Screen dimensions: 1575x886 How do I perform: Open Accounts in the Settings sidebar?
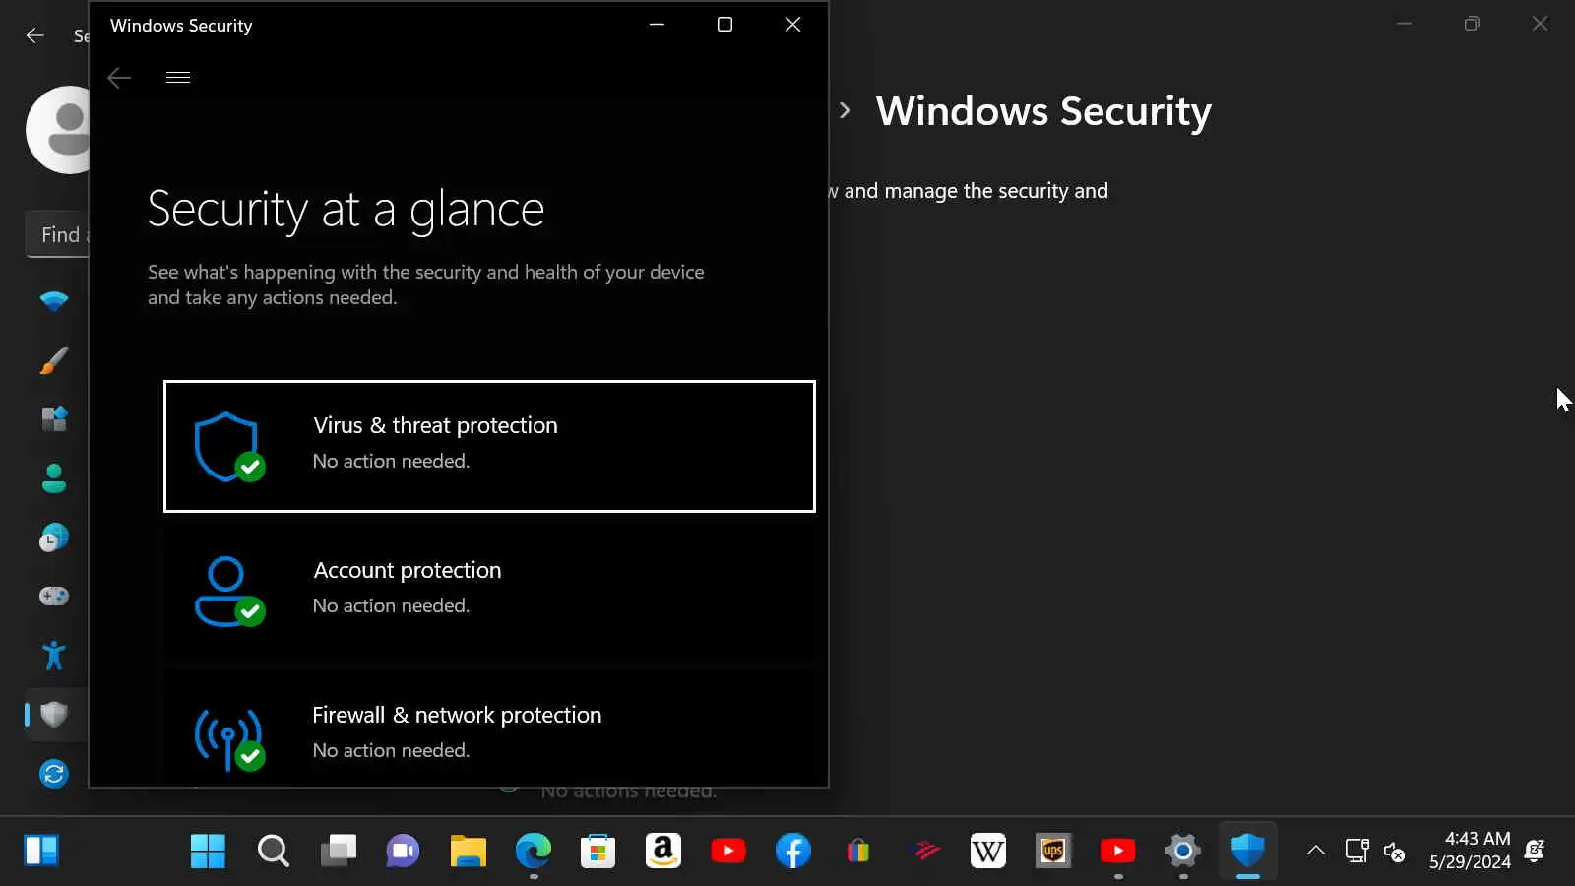point(54,478)
